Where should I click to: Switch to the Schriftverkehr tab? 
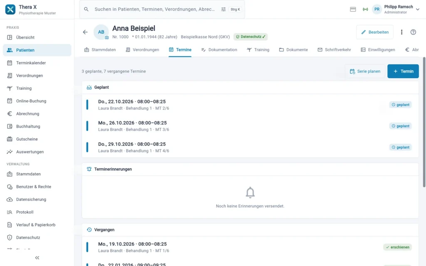(334, 50)
